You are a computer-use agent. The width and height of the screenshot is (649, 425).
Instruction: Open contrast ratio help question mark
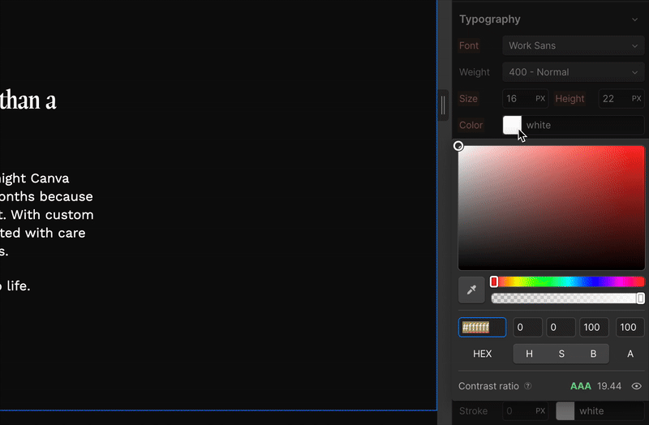[x=528, y=386]
